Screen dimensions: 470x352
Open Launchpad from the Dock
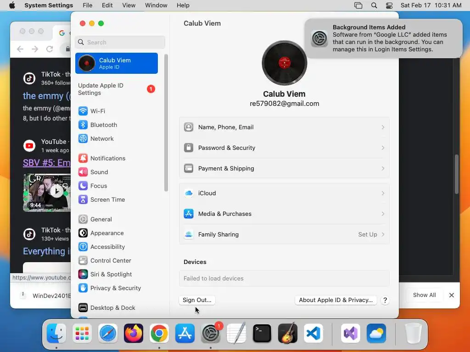pyautogui.click(x=82, y=334)
